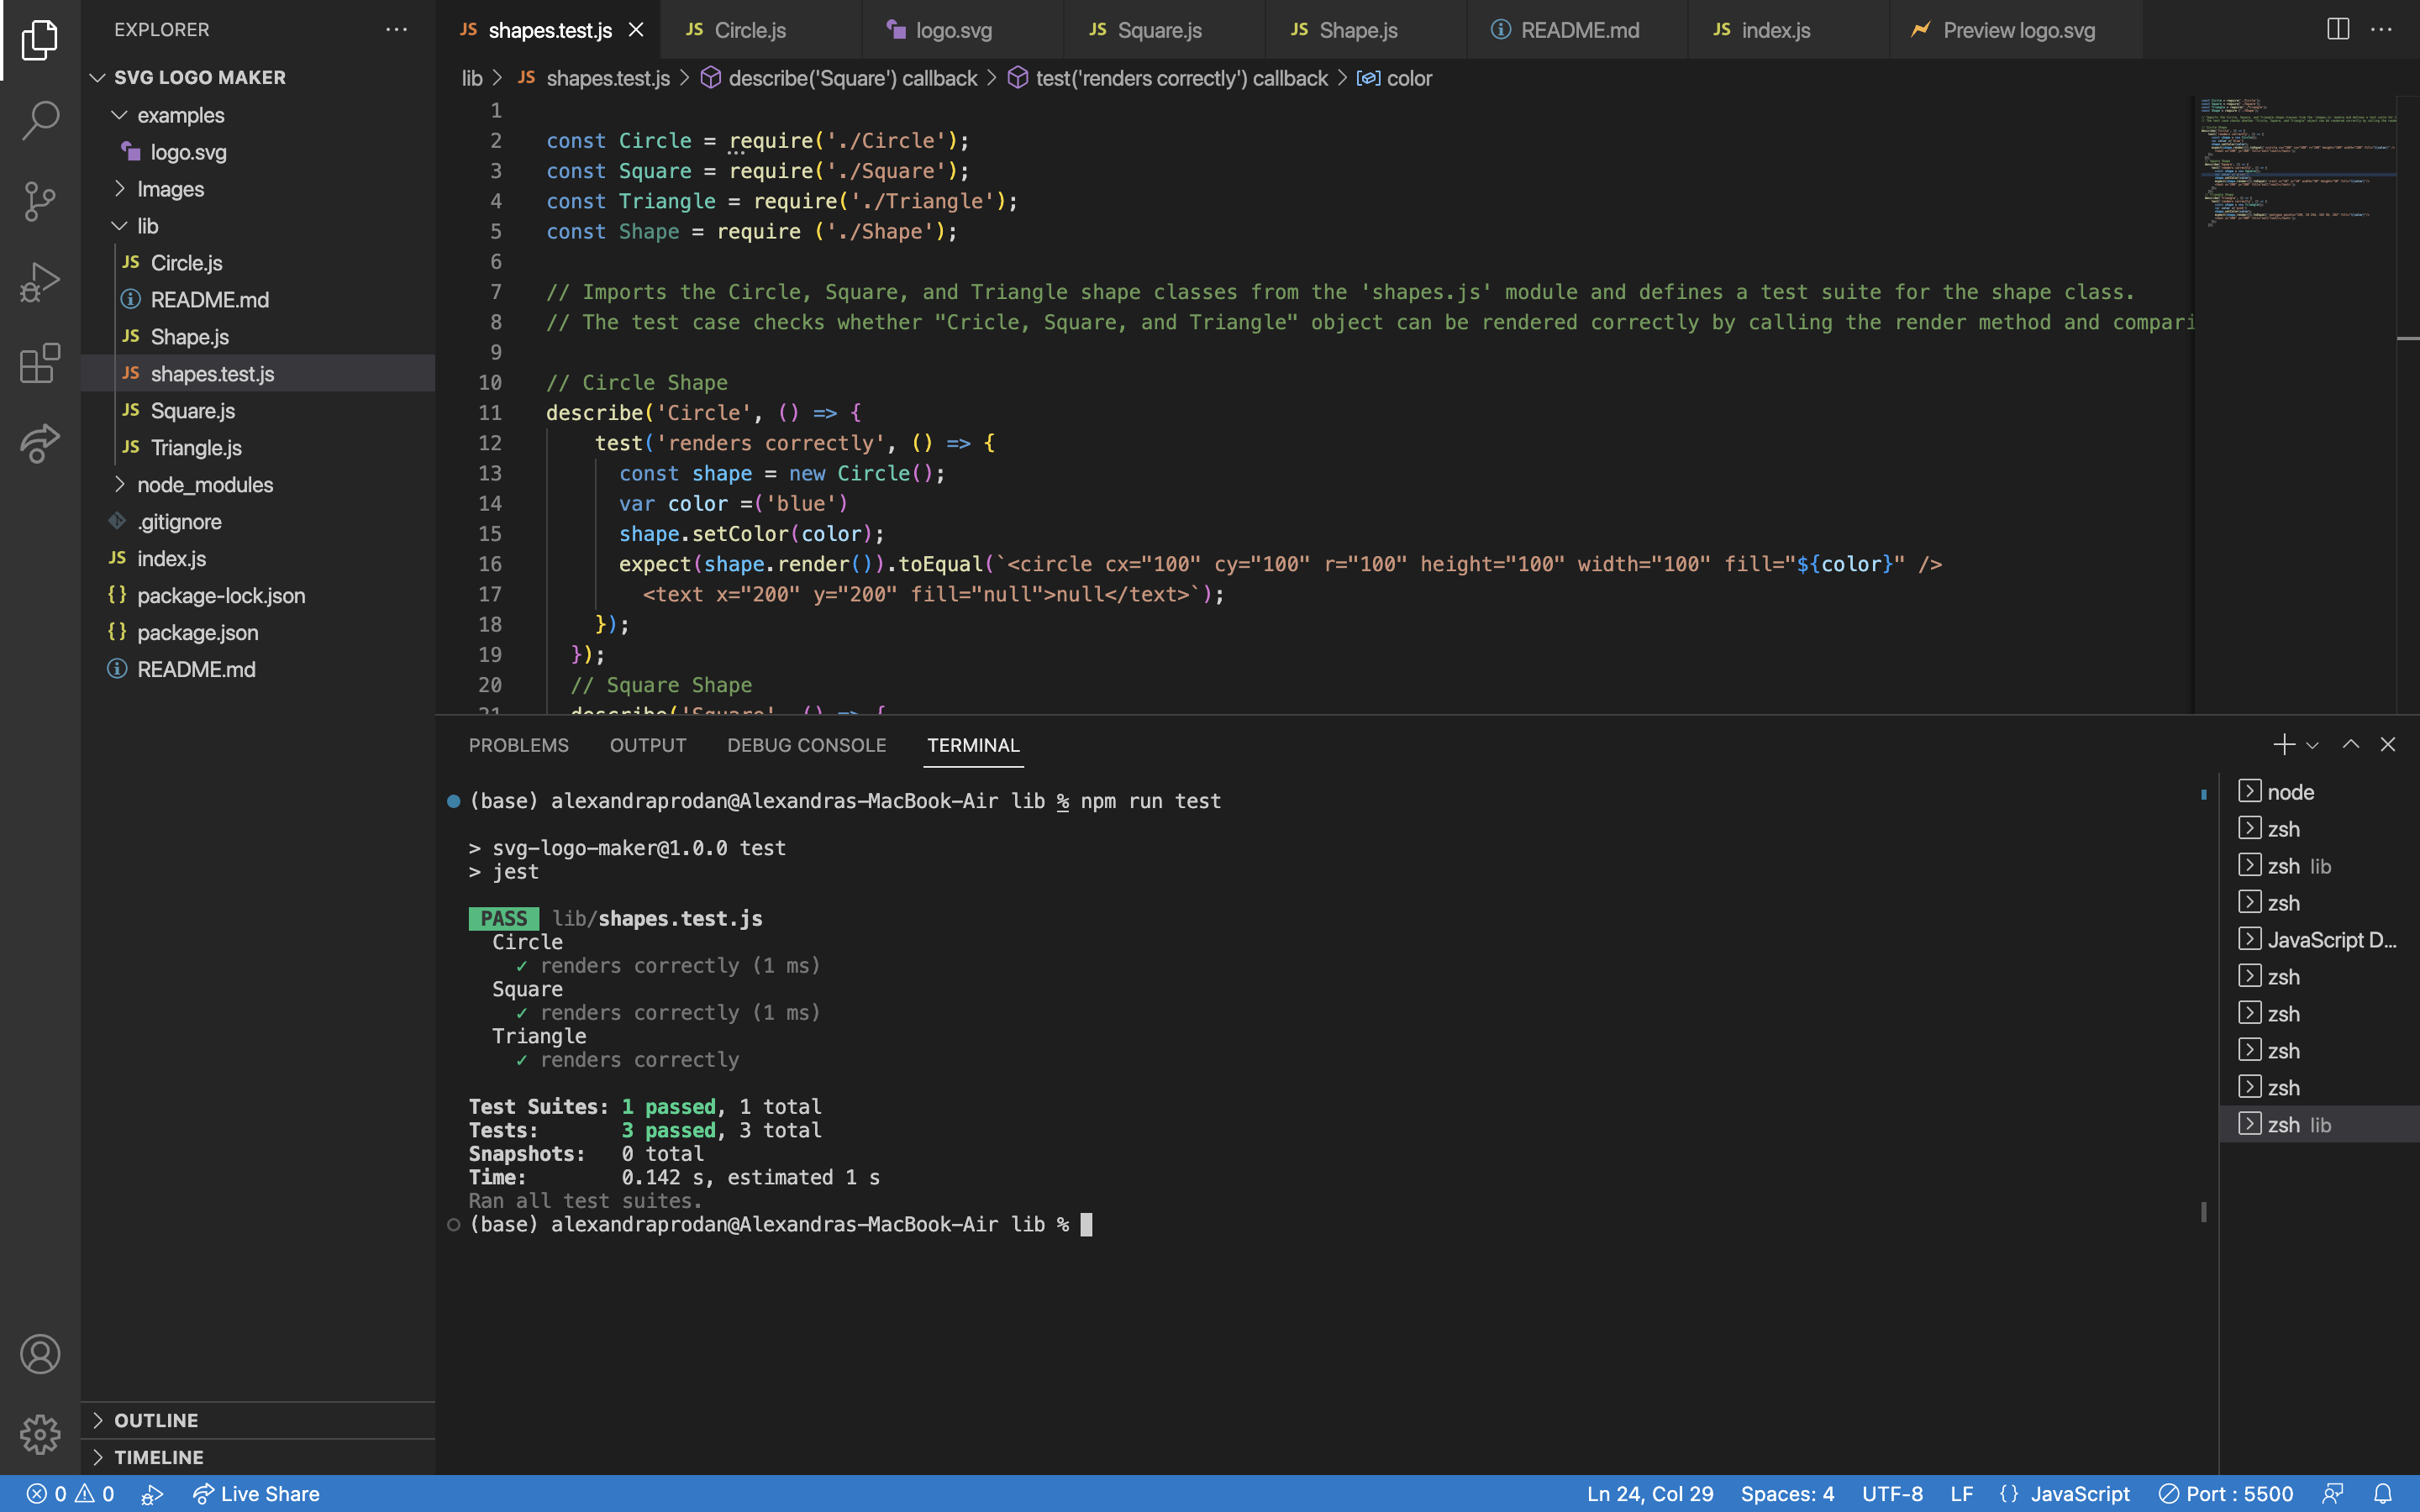The width and height of the screenshot is (2420, 1512).
Task: Select the 'zsh lib' terminal in the list
Action: 2300,1124
